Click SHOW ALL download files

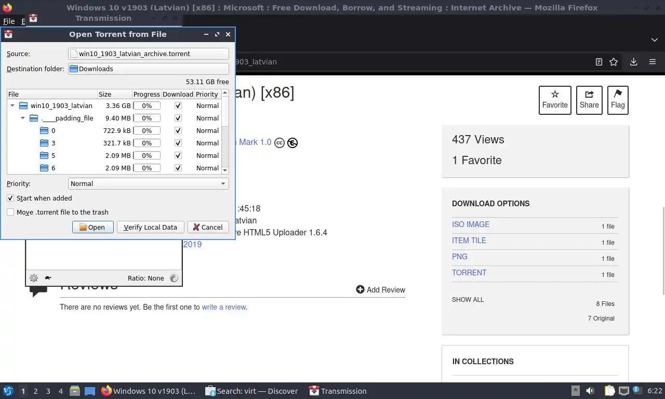point(468,300)
